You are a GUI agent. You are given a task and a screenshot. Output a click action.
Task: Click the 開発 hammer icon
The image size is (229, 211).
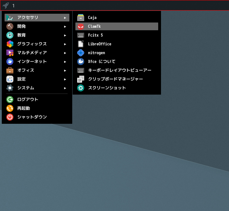pyautogui.click(x=10, y=26)
